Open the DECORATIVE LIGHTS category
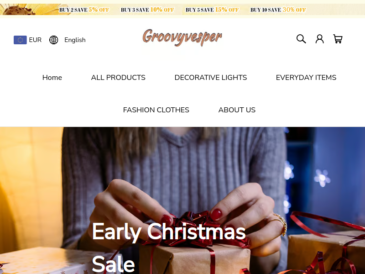Viewport: 365px width, 274px height. (x=211, y=77)
